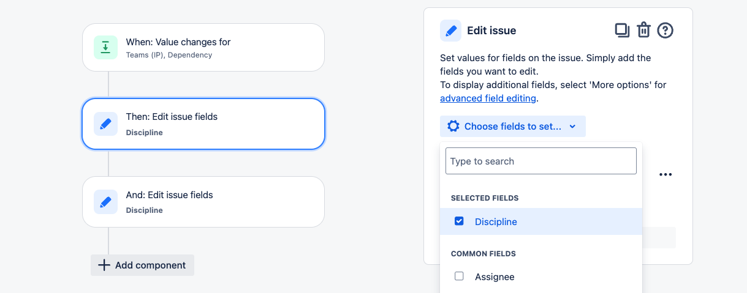The width and height of the screenshot is (747, 293).
Task: Click pencil icon on And: Edit issue fields
Action: (105, 202)
